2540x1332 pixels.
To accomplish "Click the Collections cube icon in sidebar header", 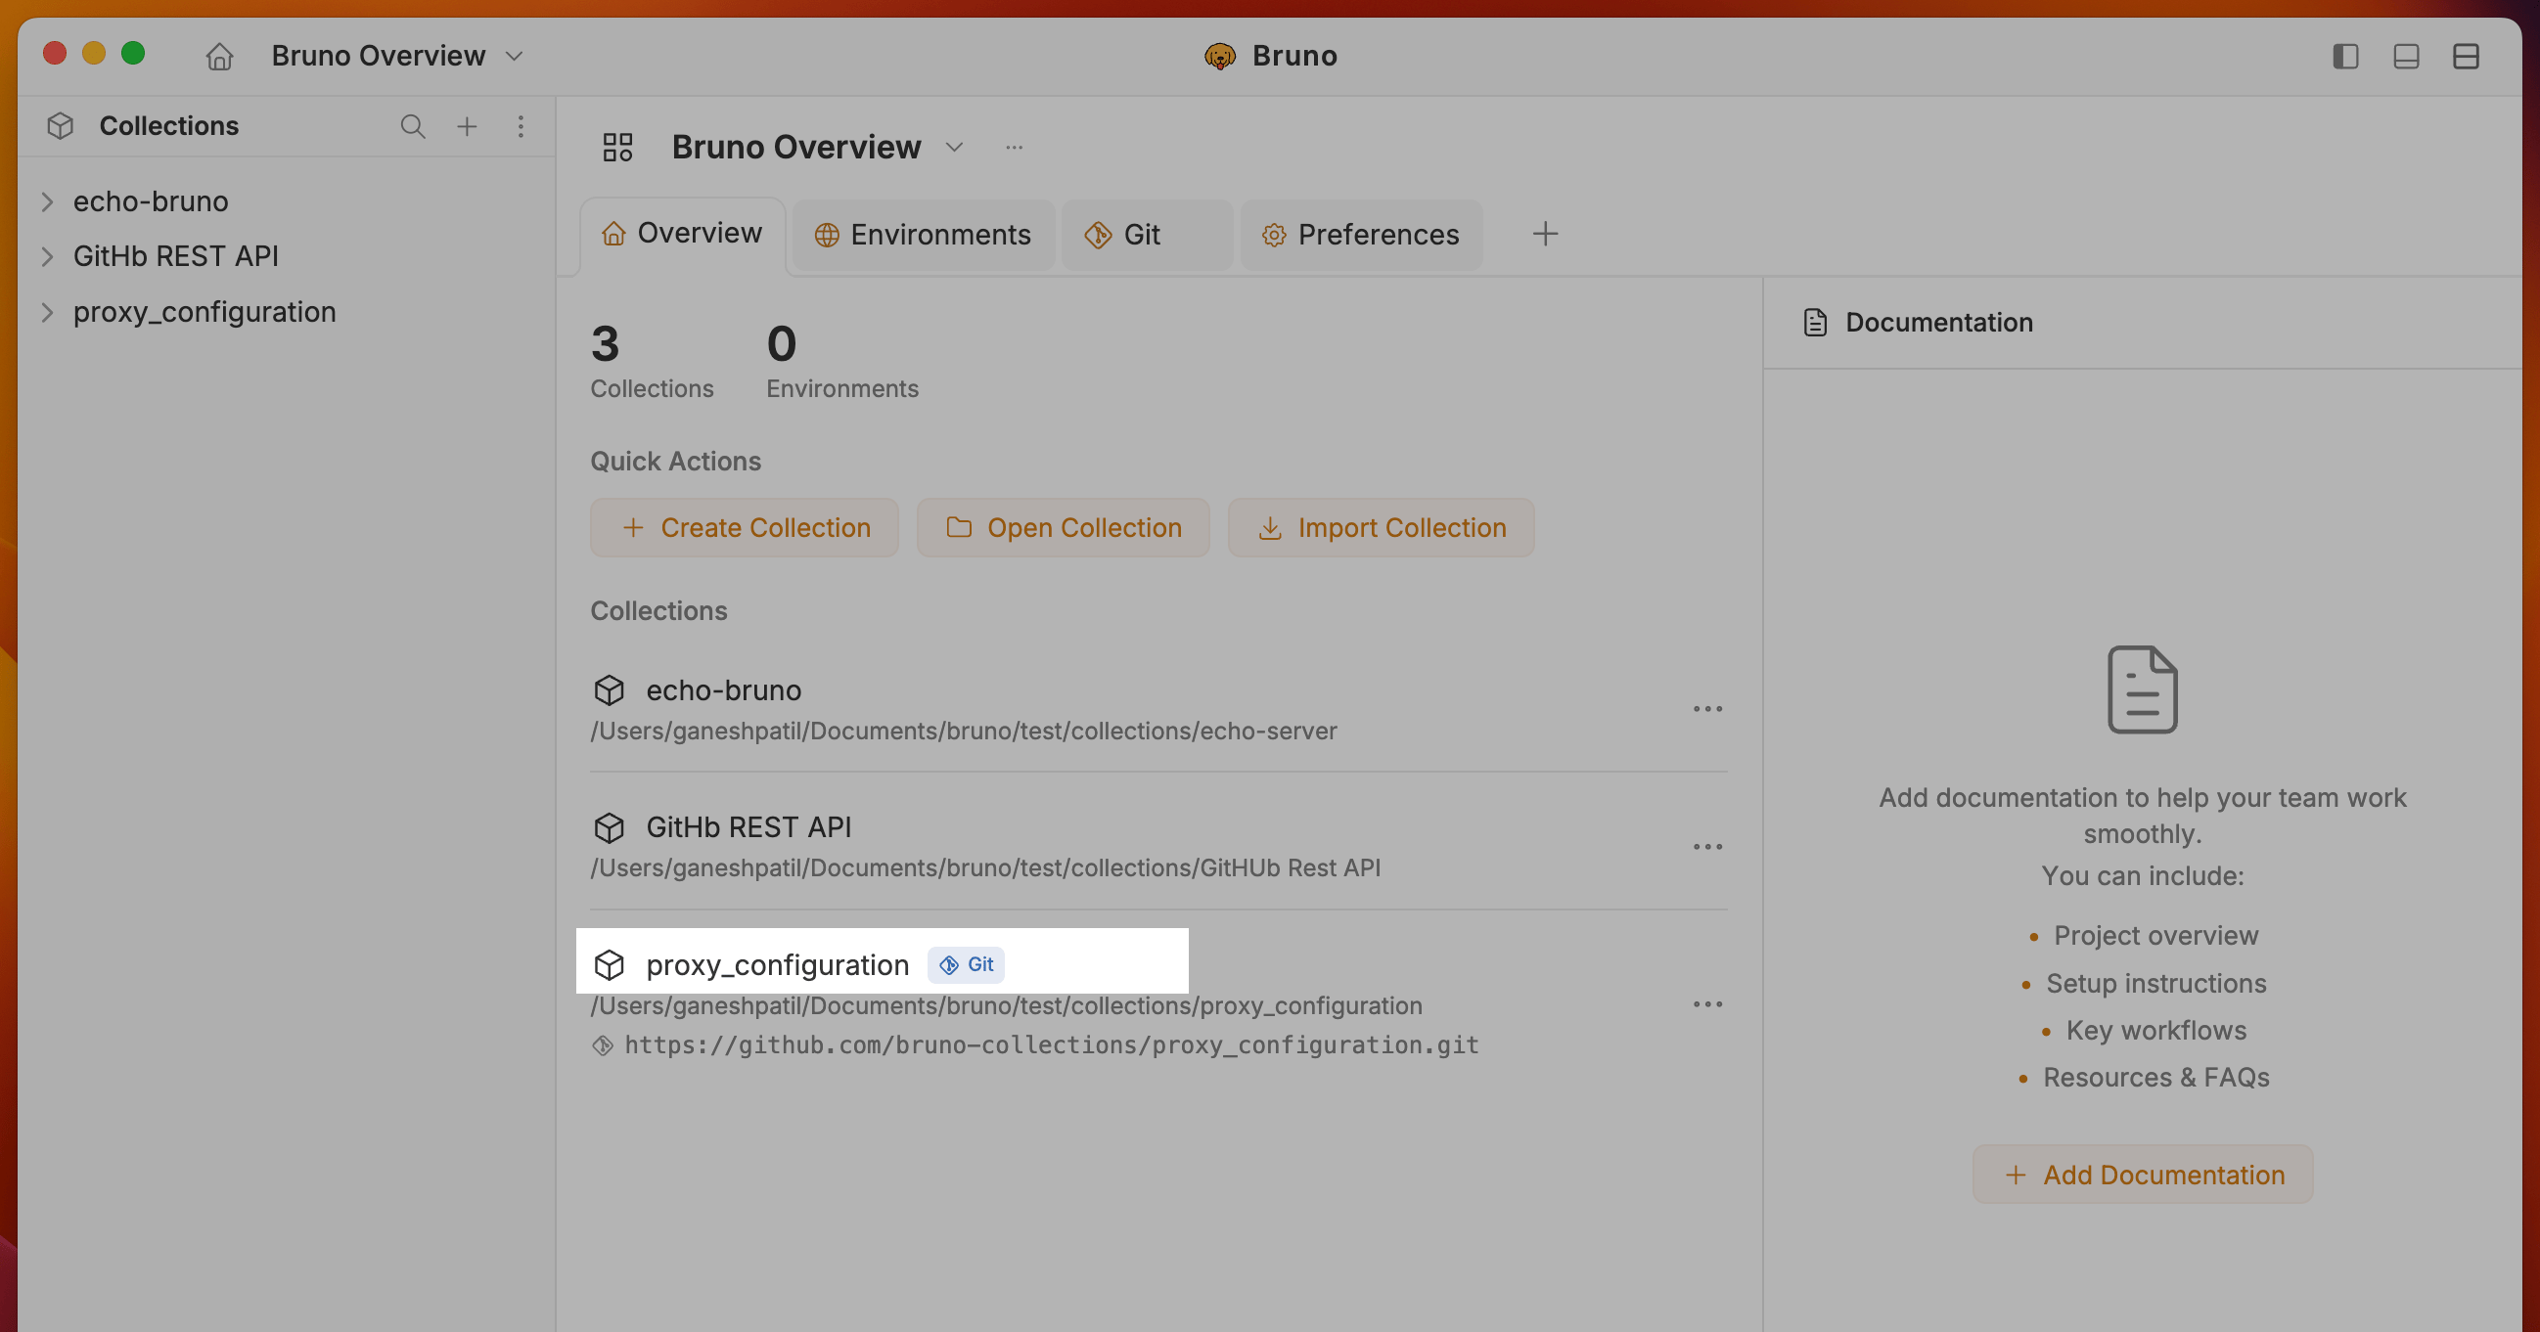I will [x=60, y=126].
